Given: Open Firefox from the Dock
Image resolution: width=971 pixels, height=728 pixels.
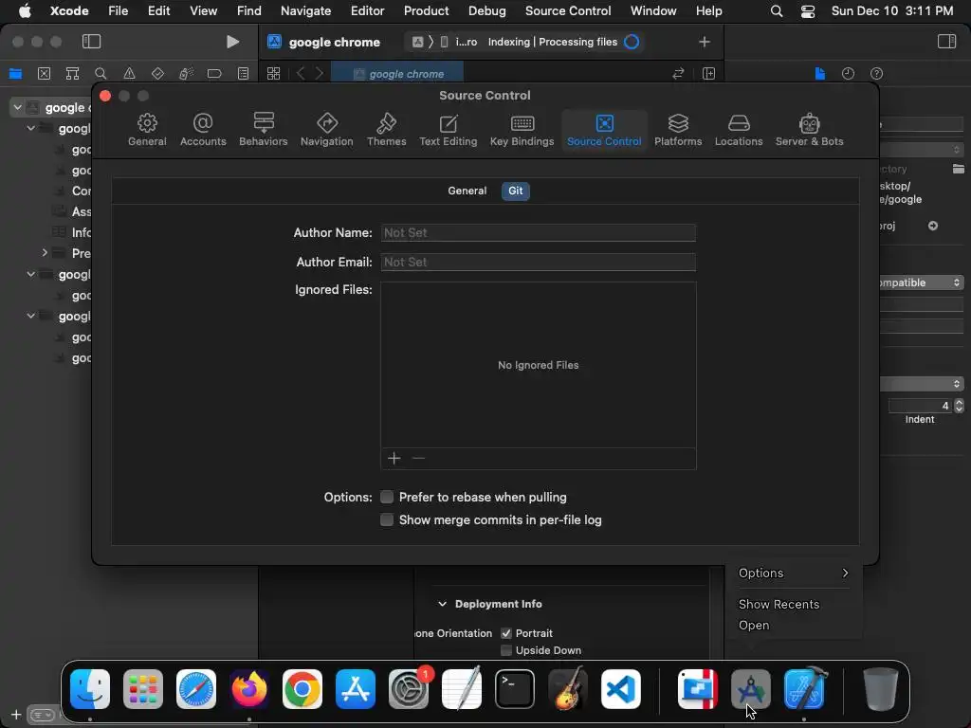Looking at the screenshot, I should tap(249, 689).
